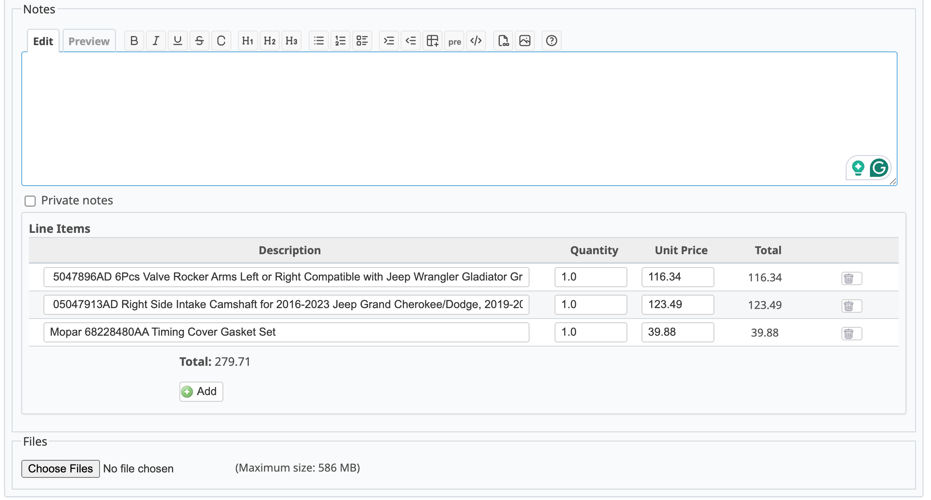The image size is (931, 500).
Task: Apply italic formatting to notes
Action: pos(156,41)
